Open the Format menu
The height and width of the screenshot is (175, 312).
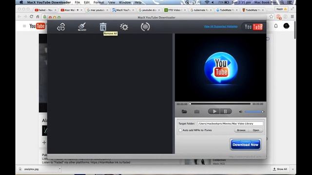coord(99,2)
